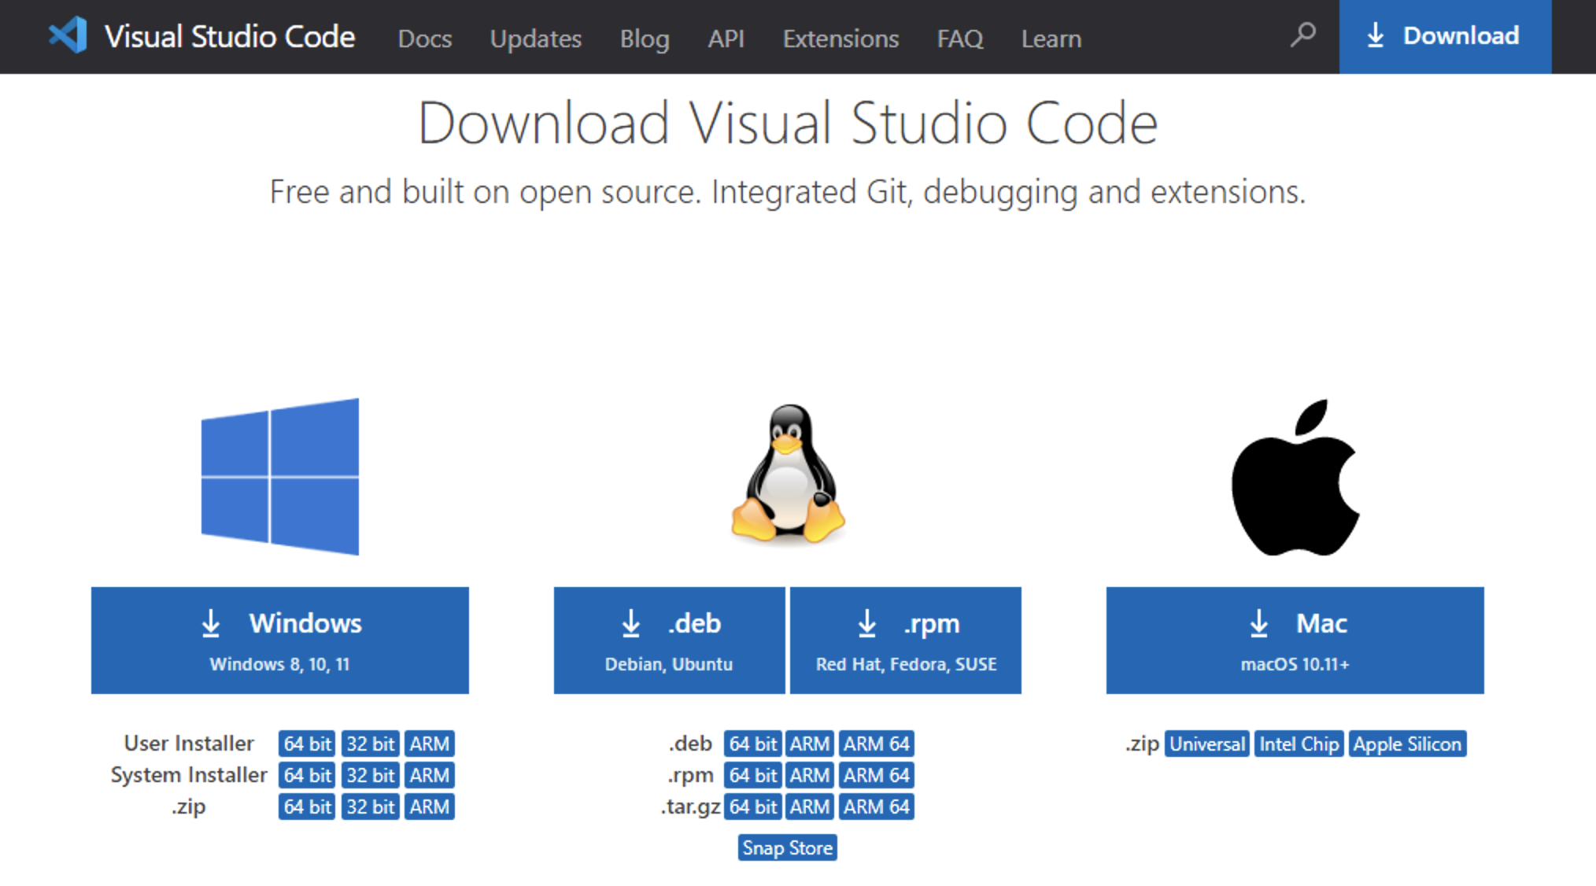Click the '.tar.gz' row label

pos(691,807)
